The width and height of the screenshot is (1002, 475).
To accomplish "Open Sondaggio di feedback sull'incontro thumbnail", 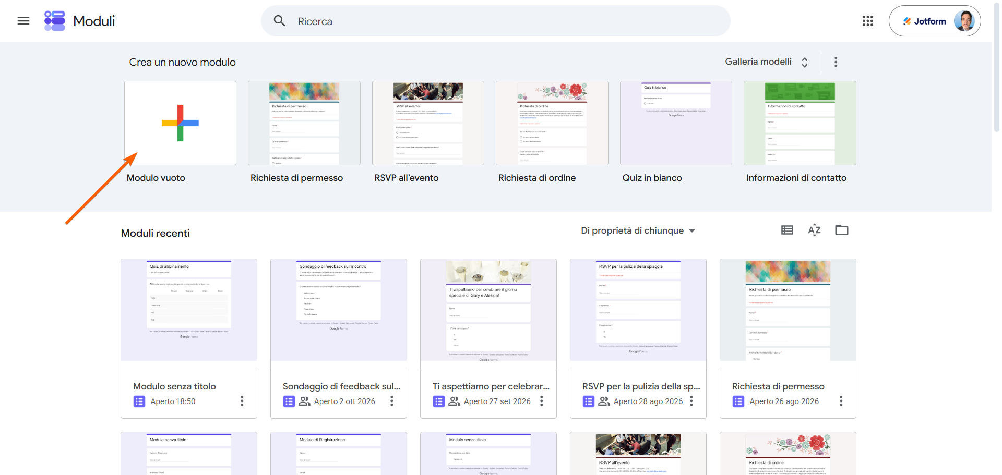I will point(339,310).
